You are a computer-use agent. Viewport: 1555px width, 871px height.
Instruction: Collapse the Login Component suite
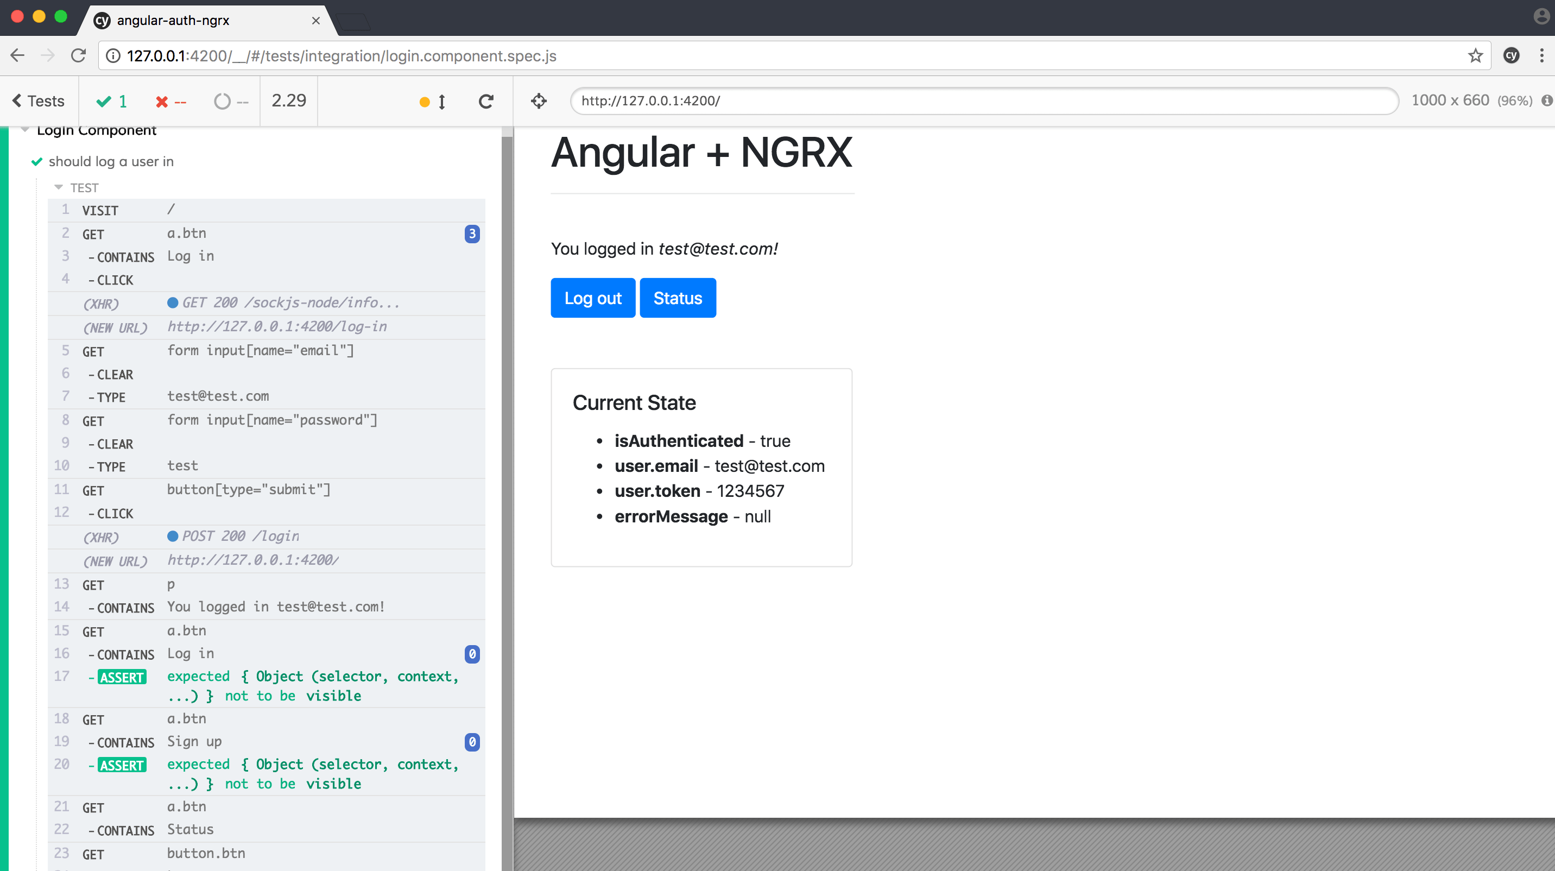(x=24, y=129)
